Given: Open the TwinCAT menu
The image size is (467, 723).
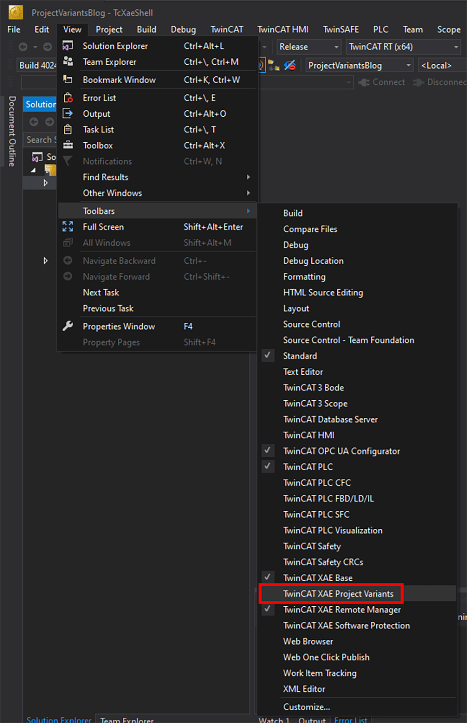Looking at the screenshot, I should [227, 30].
